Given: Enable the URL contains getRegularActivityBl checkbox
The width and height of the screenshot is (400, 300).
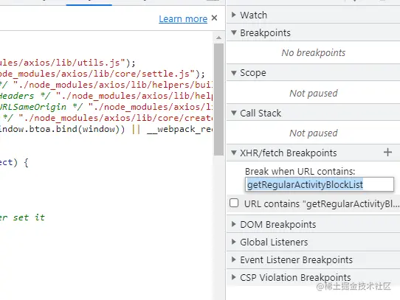Looking at the screenshot, I should 234,203.
